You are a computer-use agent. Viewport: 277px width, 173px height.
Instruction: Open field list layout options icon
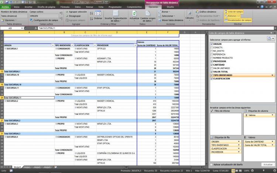point(271,39)
